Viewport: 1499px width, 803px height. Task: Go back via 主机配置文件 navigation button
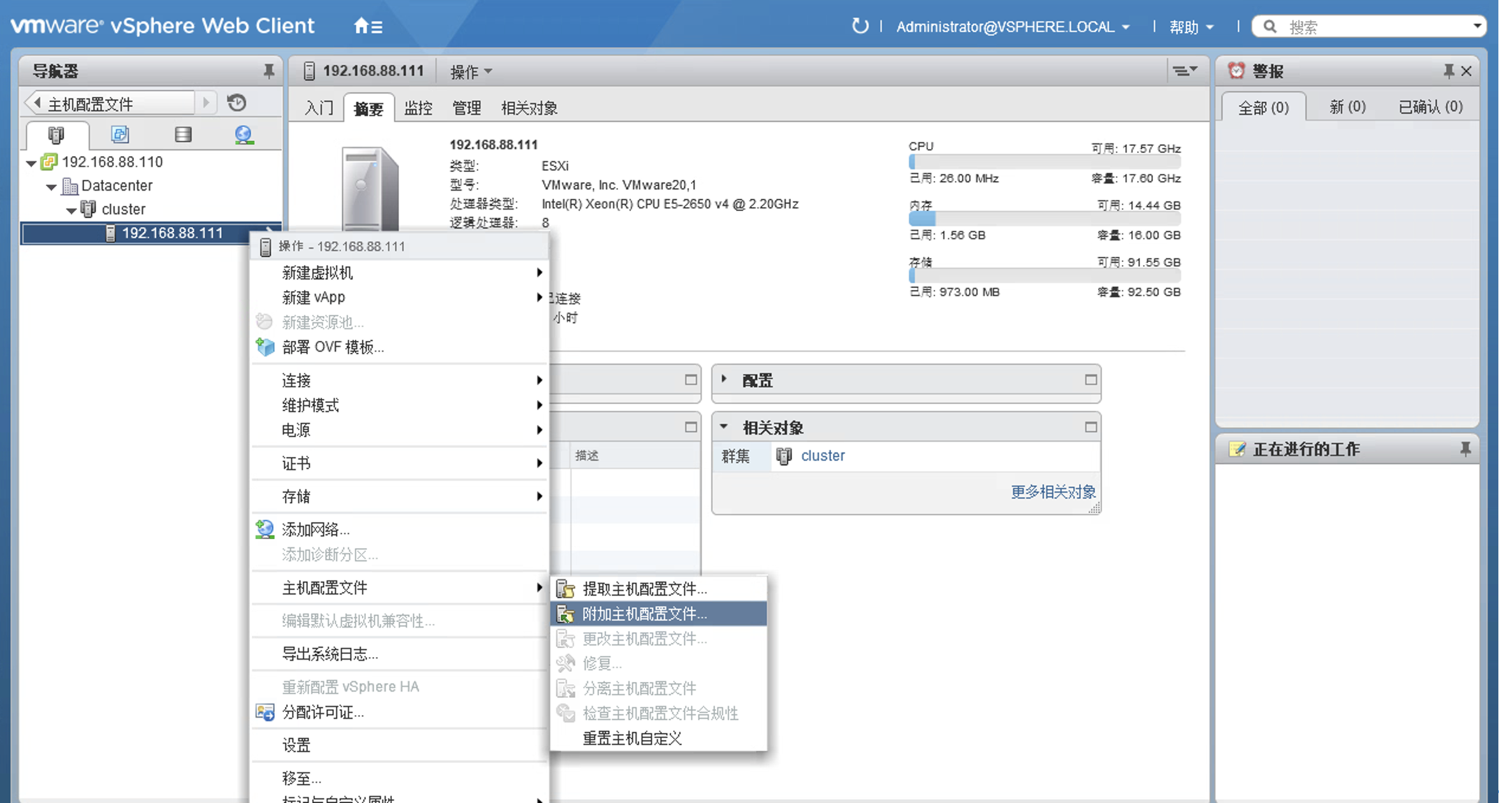[108, 103]
